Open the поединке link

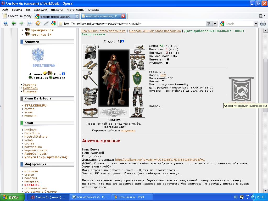128,130
